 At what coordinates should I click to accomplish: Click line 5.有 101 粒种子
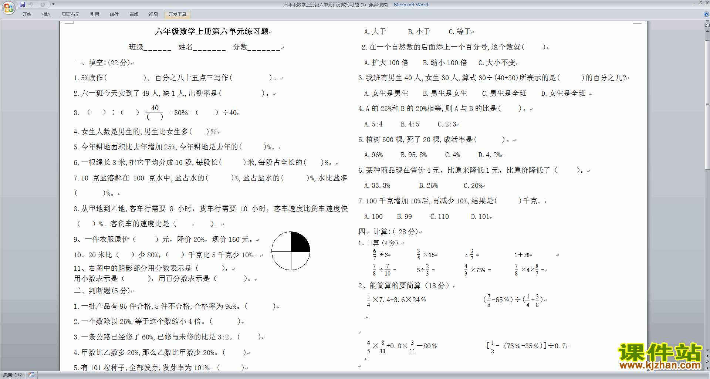coord(159,368)
